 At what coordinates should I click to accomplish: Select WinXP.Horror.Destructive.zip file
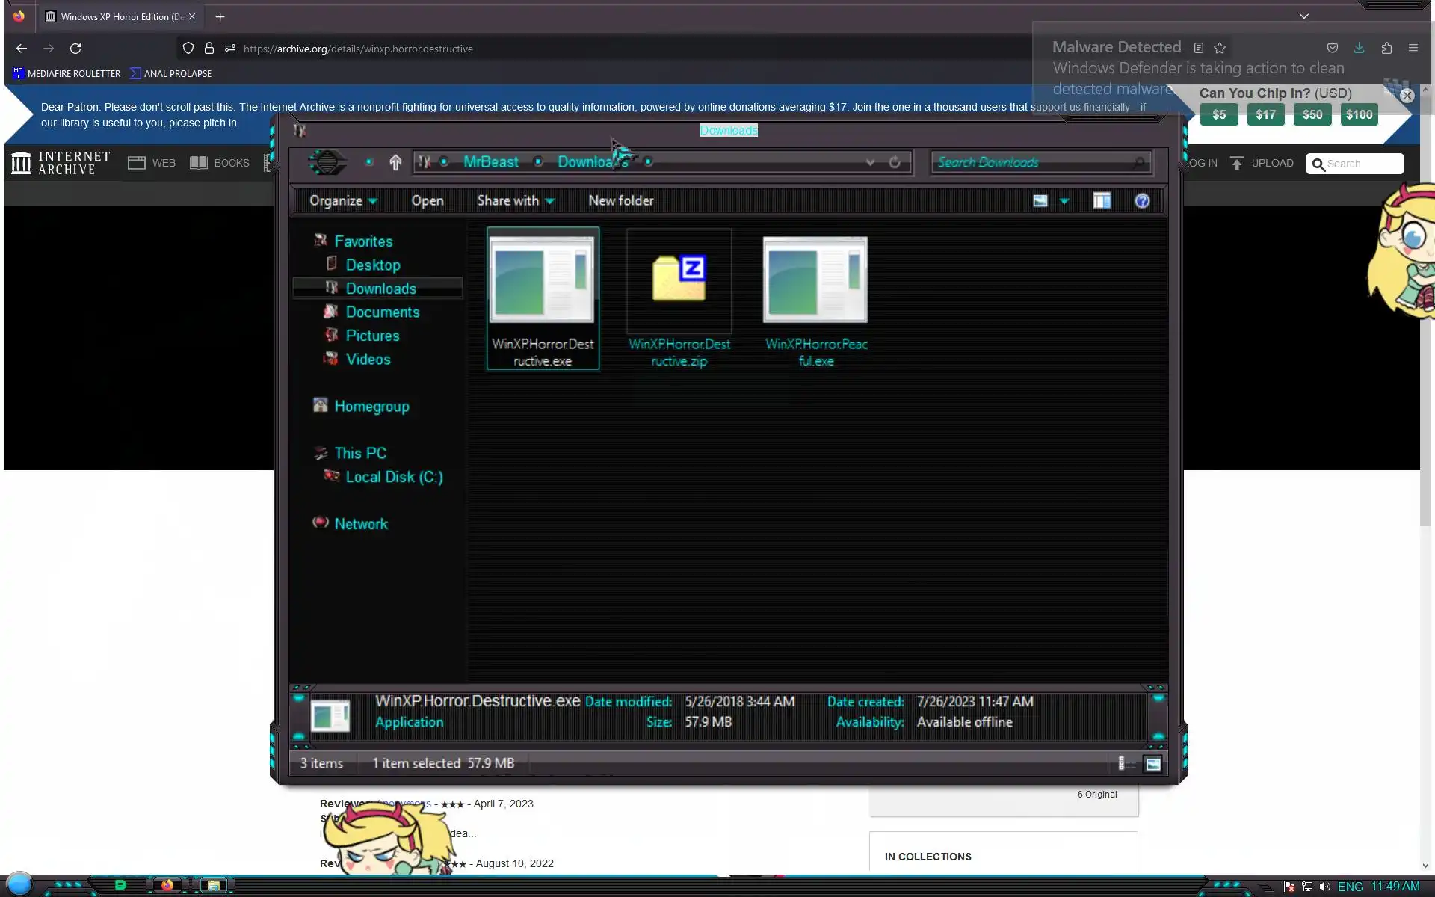[x=679, y=299]
